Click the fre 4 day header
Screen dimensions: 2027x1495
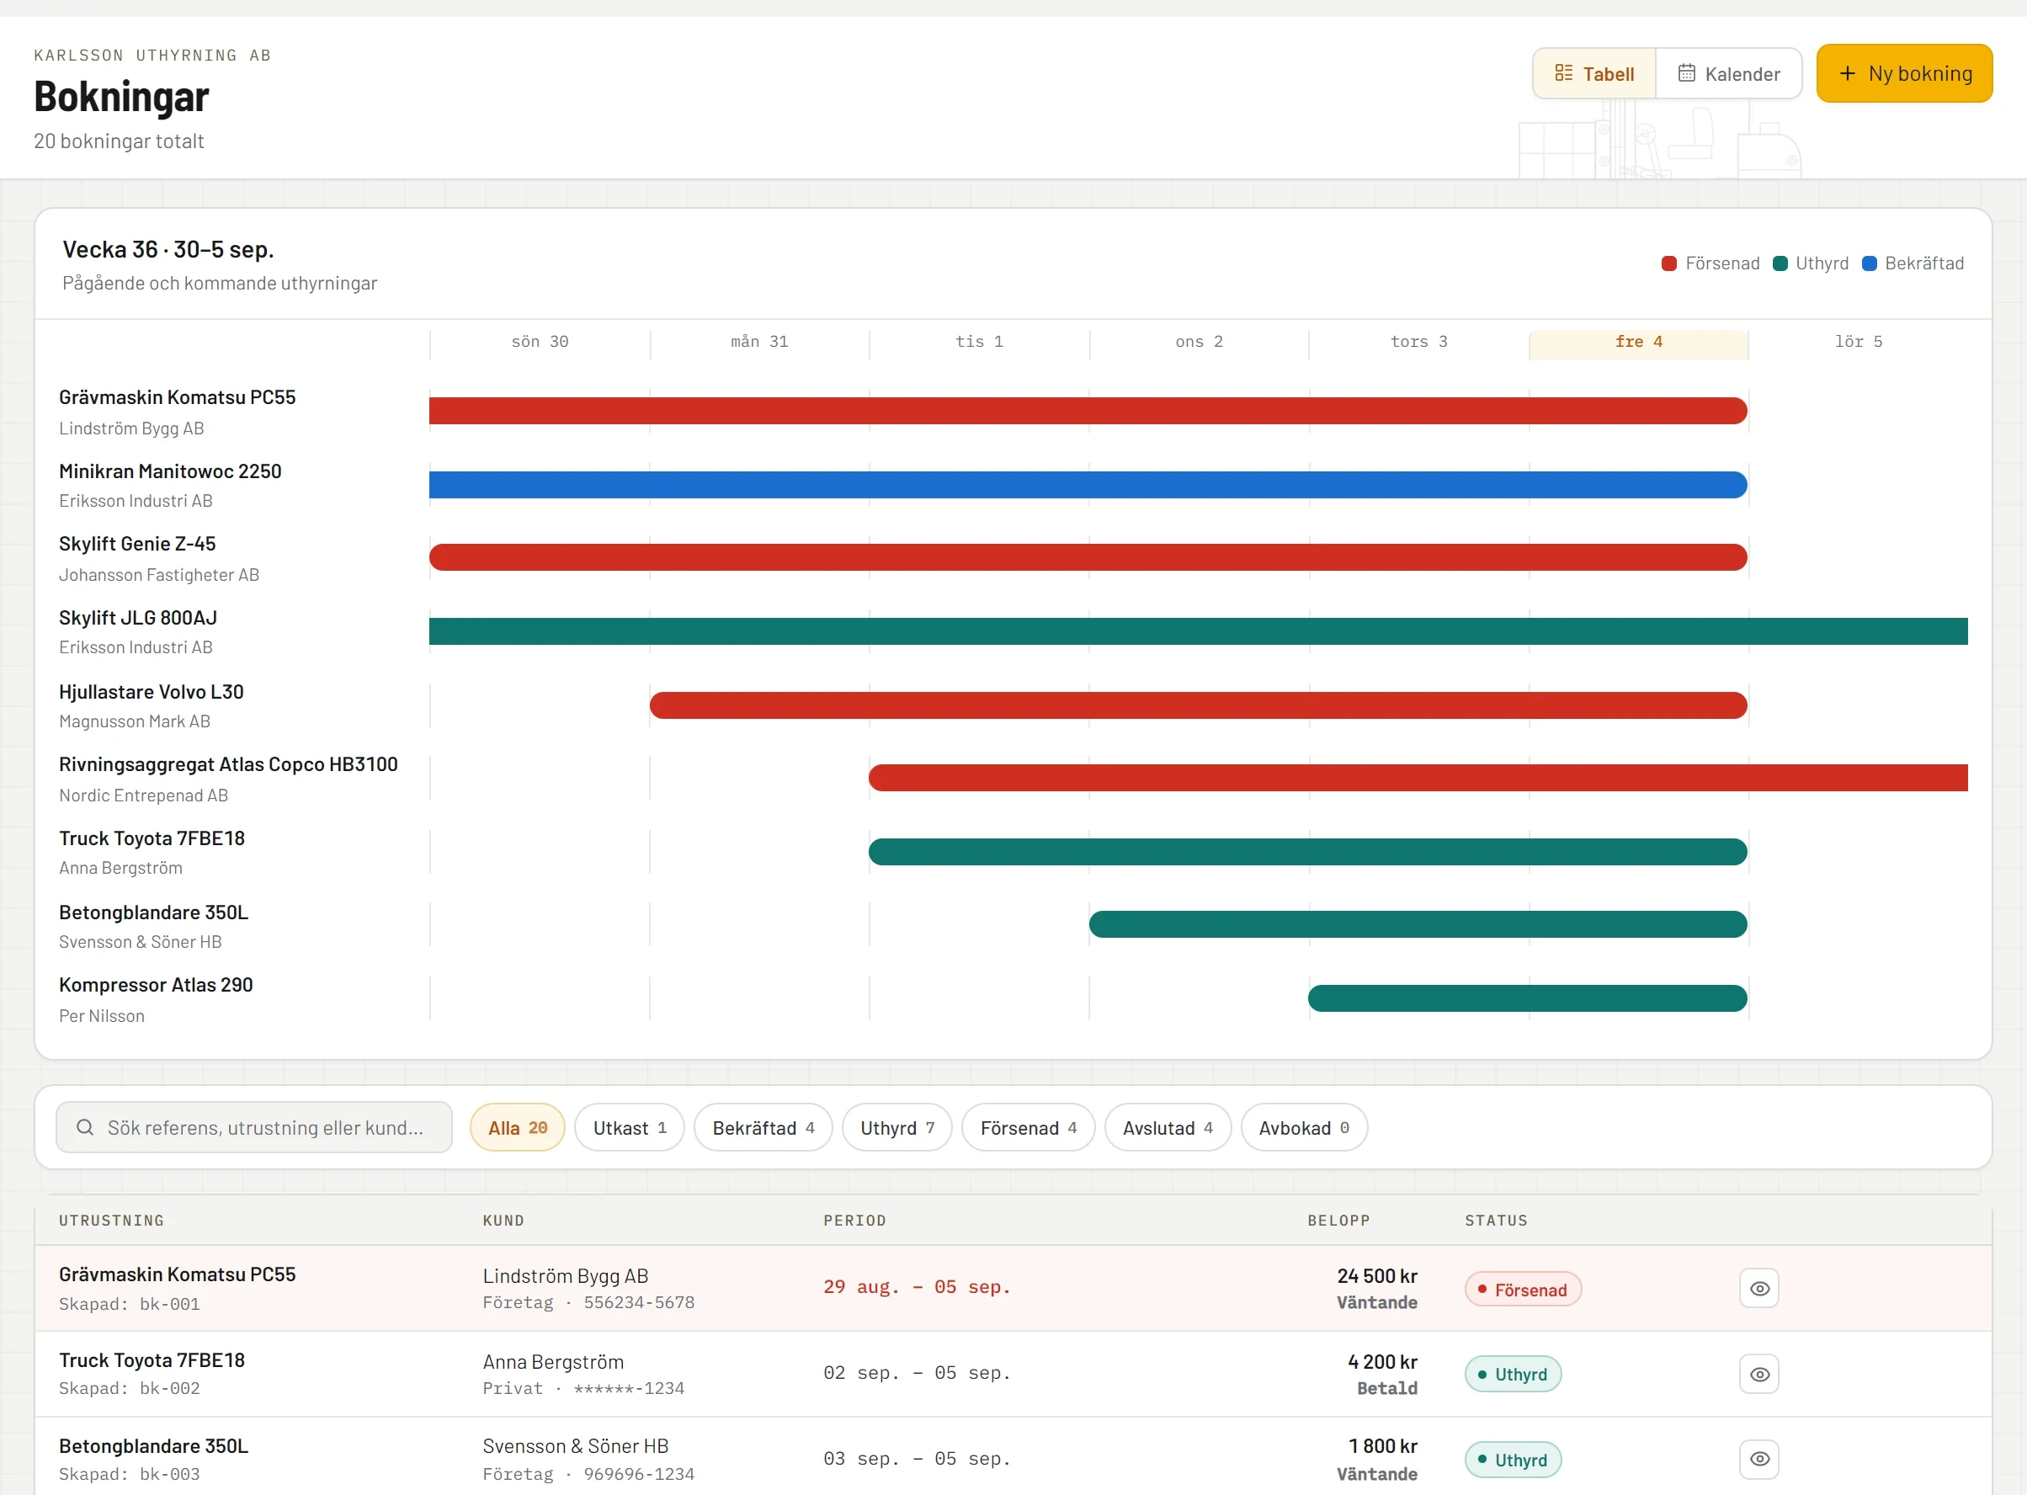click(x=1638, y=342)
